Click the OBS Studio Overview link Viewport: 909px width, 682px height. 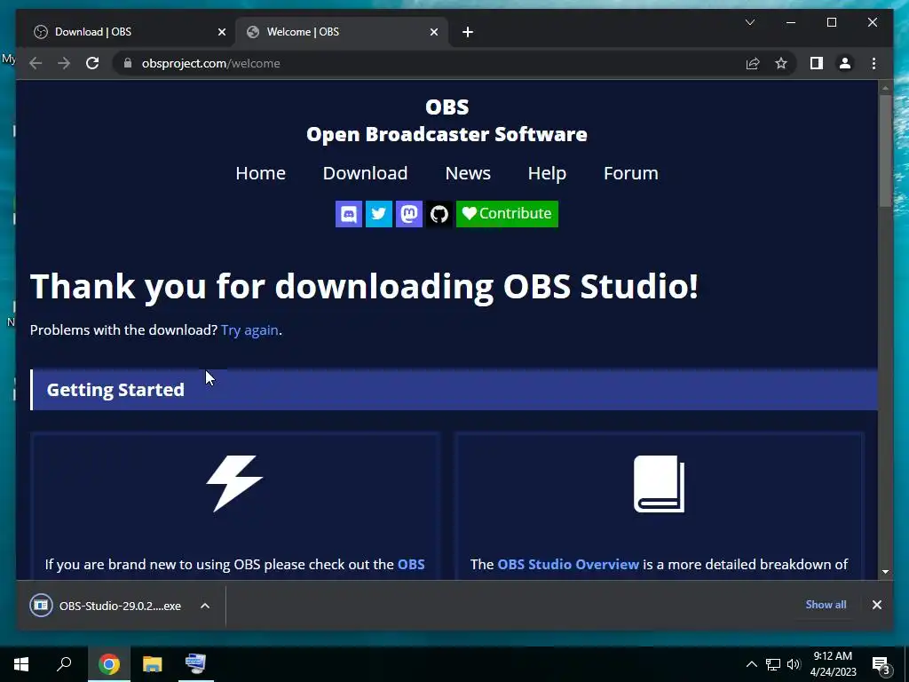pyautogui.click(x=568, y=564)
